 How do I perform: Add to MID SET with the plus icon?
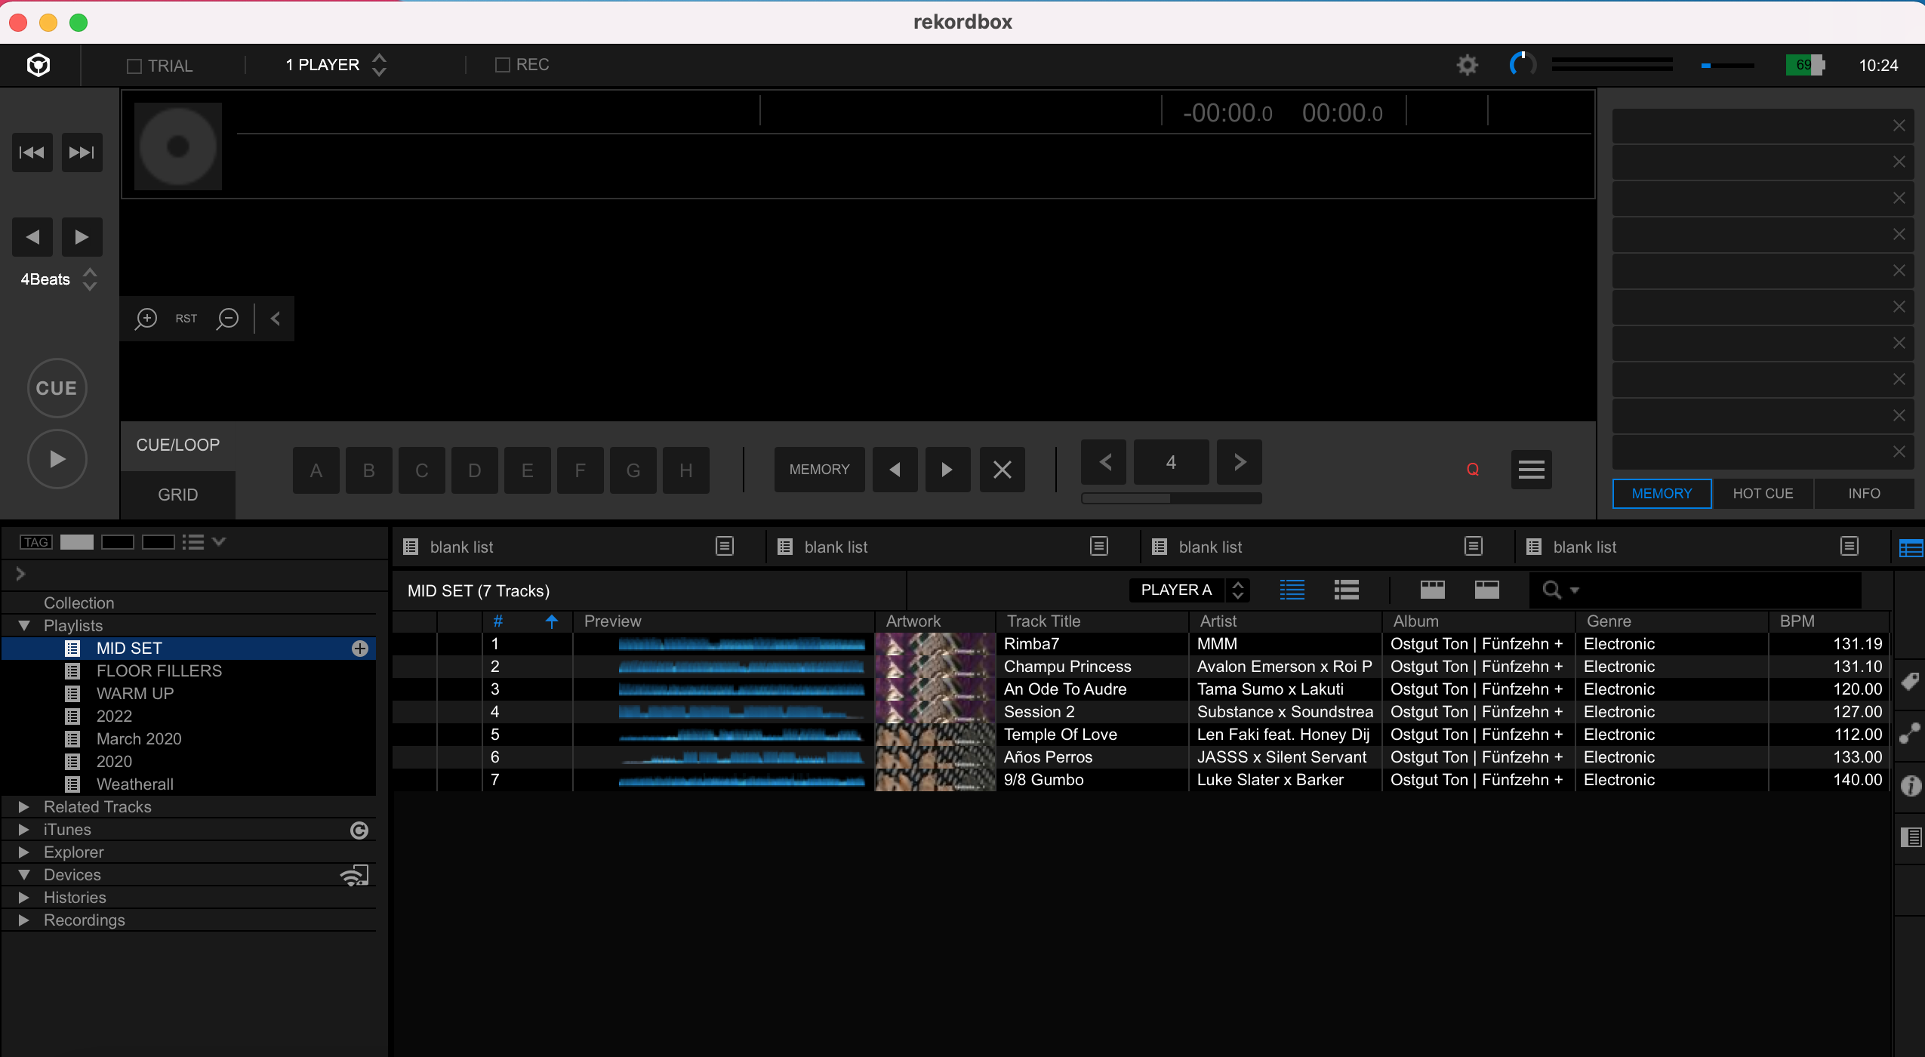(x=360, y=649)
